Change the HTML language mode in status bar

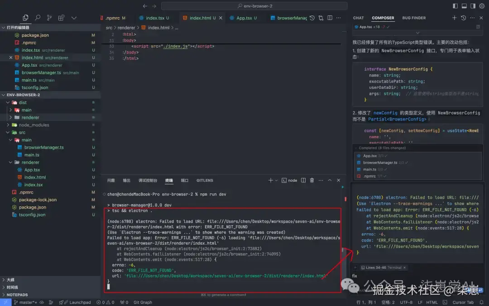[x=432, y=302]
